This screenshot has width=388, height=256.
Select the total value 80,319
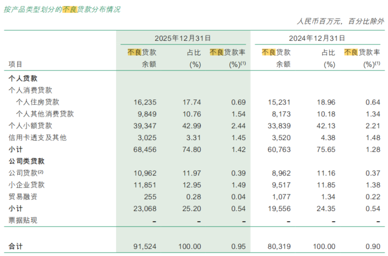click(x=279, y=247)
